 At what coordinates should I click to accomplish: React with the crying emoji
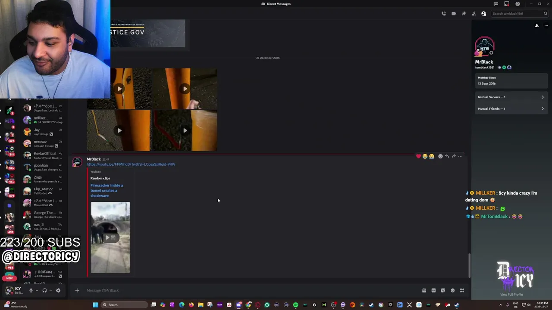tap(432, 156)
